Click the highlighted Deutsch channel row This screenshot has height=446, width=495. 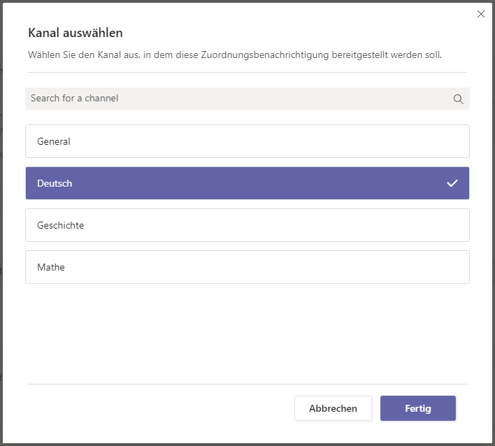pos(247,183)
